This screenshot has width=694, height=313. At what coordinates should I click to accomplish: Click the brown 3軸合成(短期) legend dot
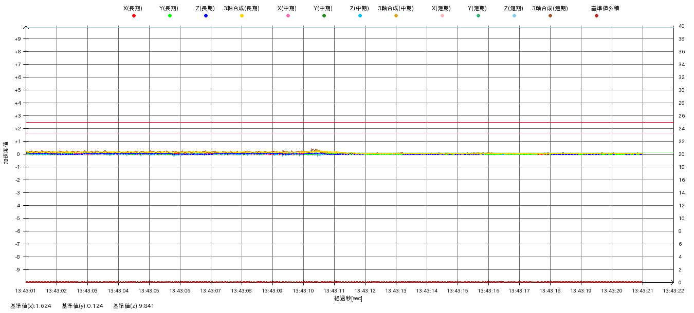(550, 16)
